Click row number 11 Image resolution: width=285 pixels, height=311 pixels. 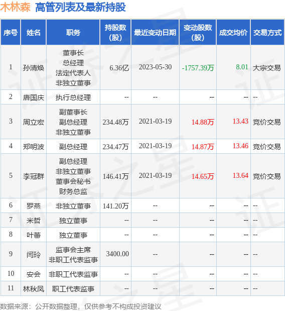[x=11, y=288]
